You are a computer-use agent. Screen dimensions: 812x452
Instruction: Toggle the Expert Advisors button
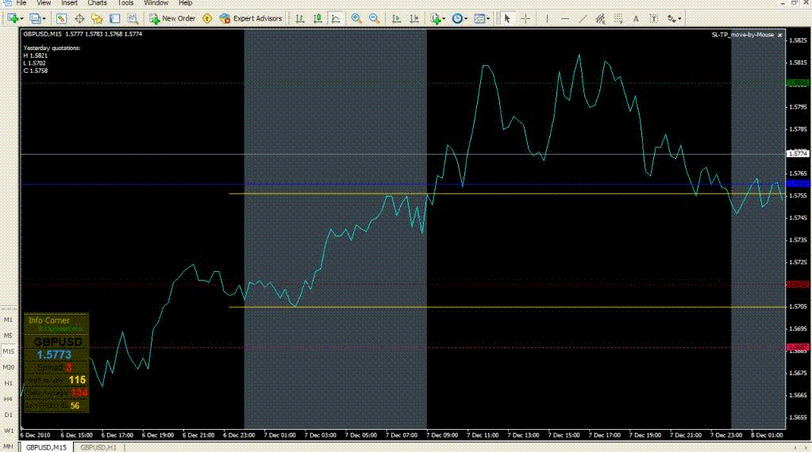251,18
